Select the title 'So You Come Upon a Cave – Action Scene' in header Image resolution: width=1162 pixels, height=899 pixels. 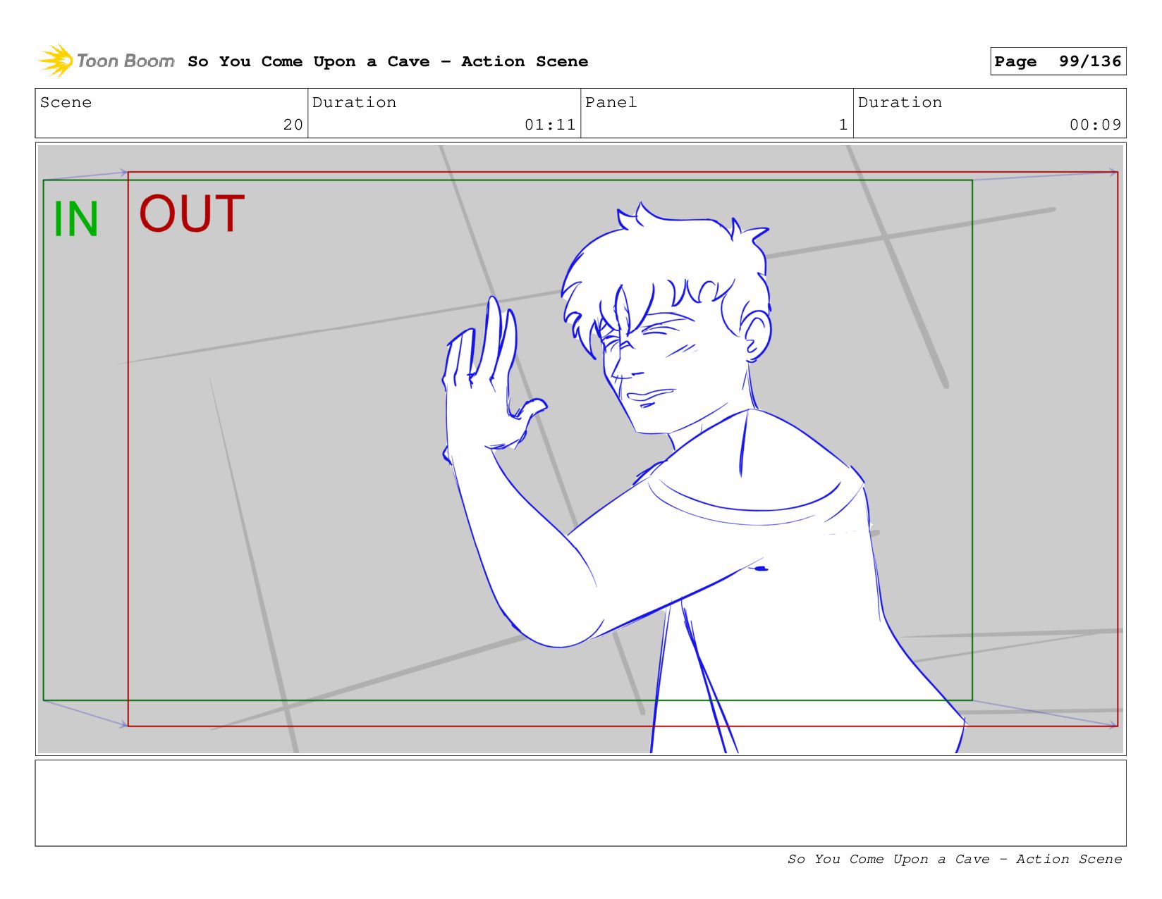pos(388,62)
